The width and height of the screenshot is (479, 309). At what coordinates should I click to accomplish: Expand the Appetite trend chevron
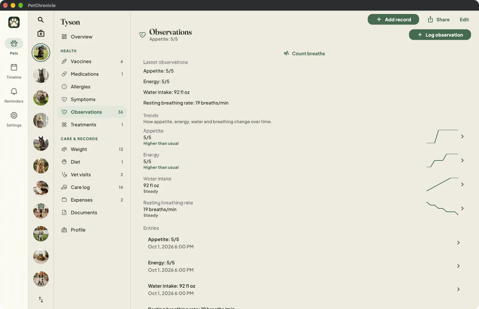(462, 137)
